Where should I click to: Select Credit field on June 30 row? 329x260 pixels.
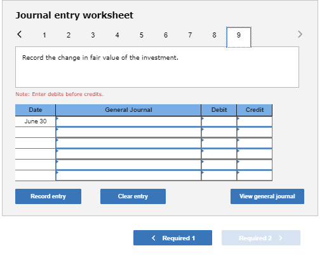pyautogui.click(x=255, y=121)
